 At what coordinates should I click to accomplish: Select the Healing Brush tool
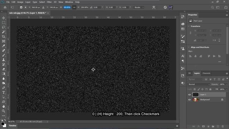[x=4, y=51]
